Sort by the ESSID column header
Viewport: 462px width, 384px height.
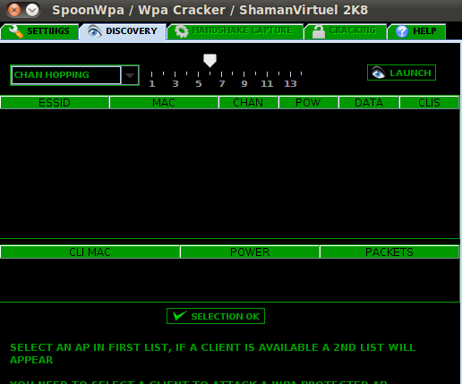55,103
